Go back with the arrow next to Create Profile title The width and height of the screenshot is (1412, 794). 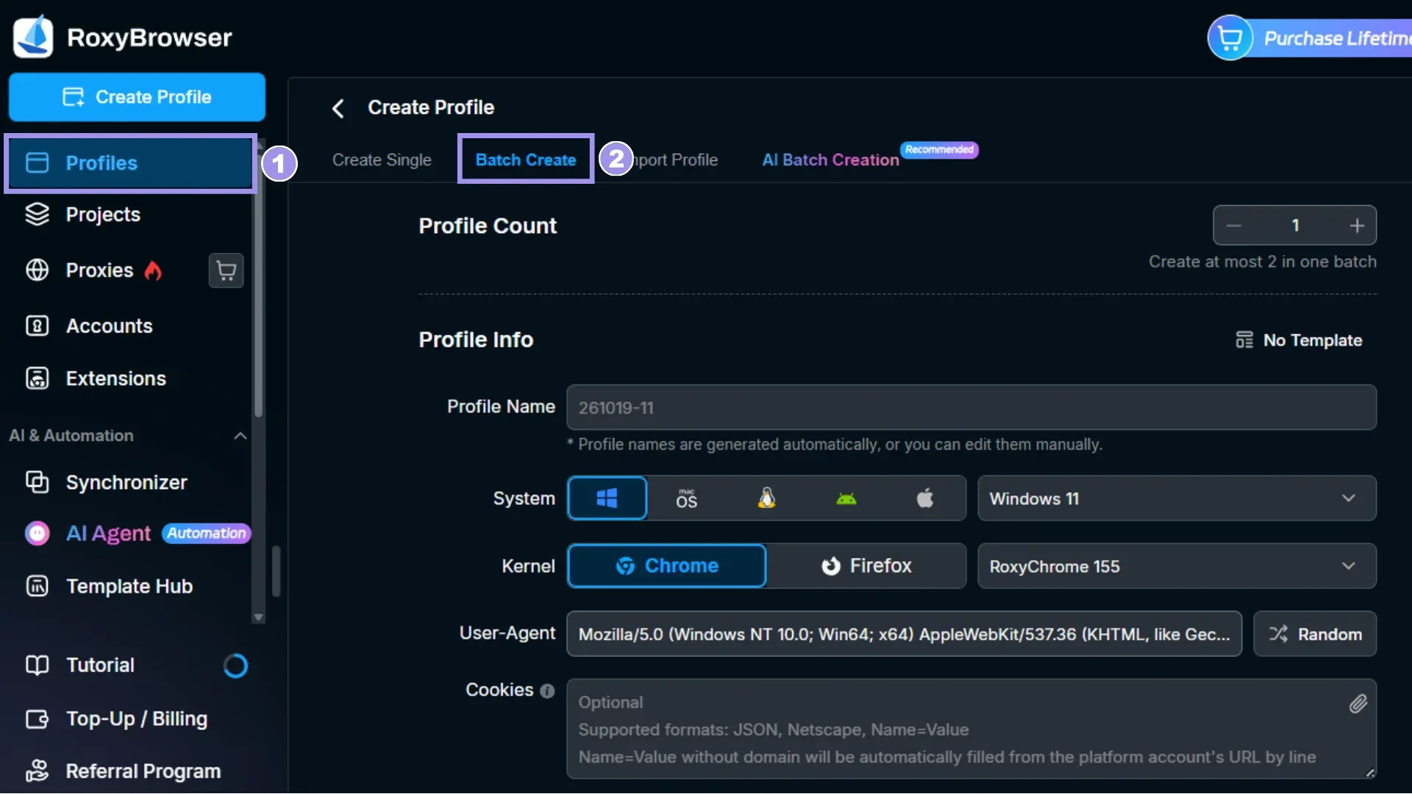[x=338, y=108]
